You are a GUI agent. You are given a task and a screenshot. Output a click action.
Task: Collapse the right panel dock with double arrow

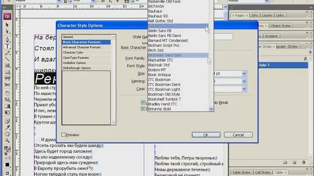311,8
